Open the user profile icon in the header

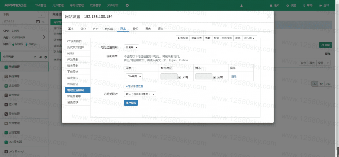(242, 6)
